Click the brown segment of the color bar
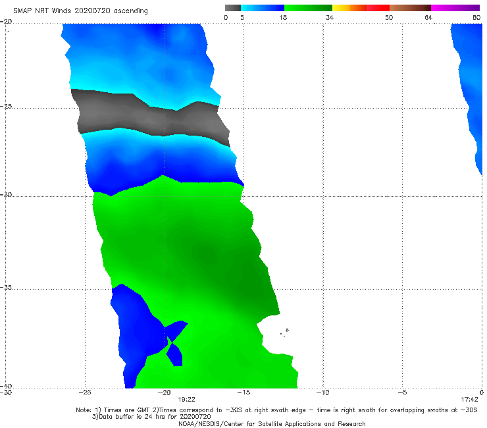487x428 pixels. pos(410,8)
